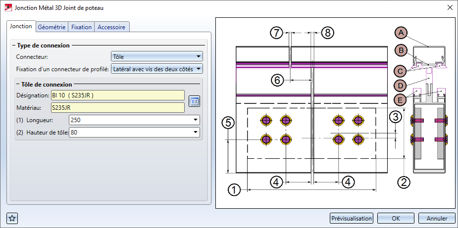Click the catalog browse icon beside Désignation
The width and height of the screenshot is (458, 228).
194,101
